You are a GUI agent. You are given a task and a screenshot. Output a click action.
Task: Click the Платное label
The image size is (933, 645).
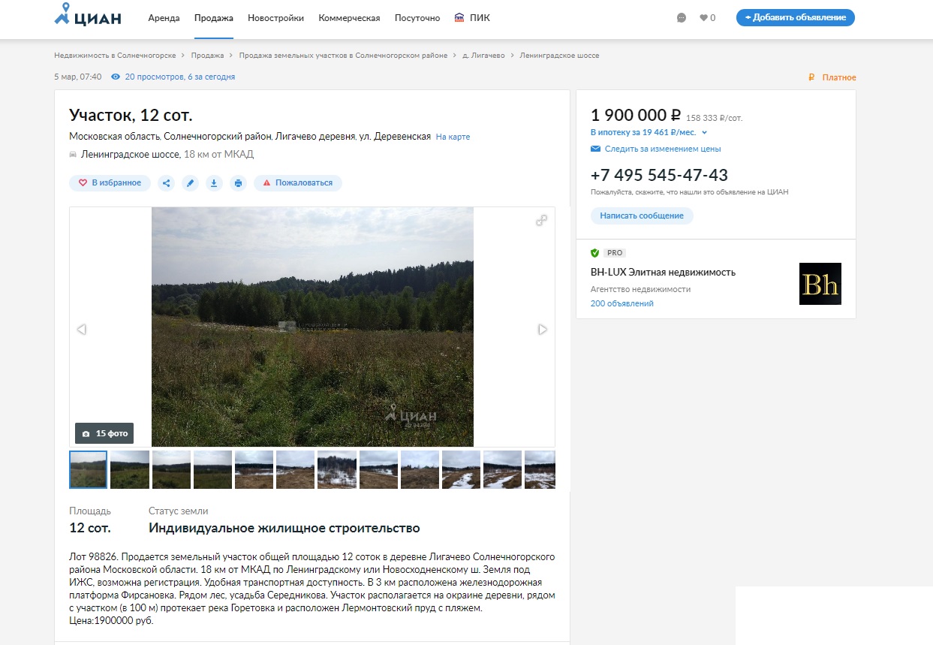point(839,77)
